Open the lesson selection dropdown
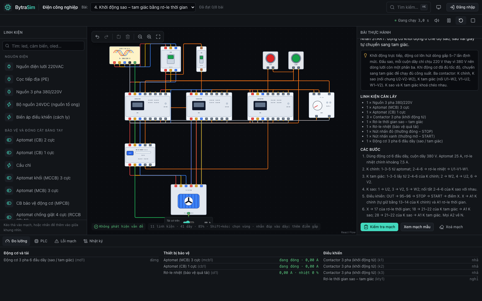The image size is (482, 301). [143, 7]
